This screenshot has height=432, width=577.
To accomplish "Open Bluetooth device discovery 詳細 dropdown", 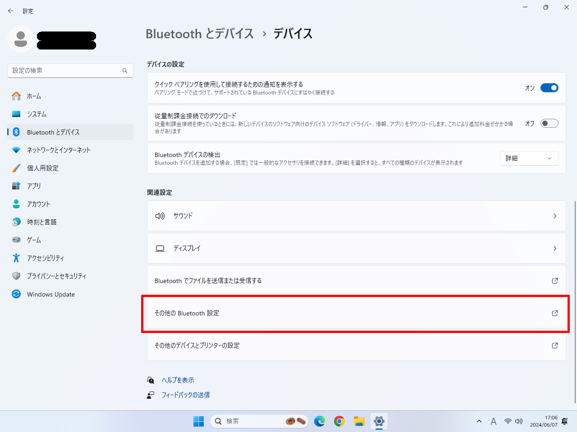I will 529,158.
